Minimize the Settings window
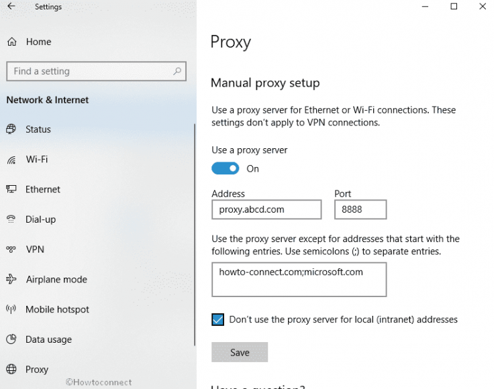This screenshot has width=494, height=389. [425, 6]
